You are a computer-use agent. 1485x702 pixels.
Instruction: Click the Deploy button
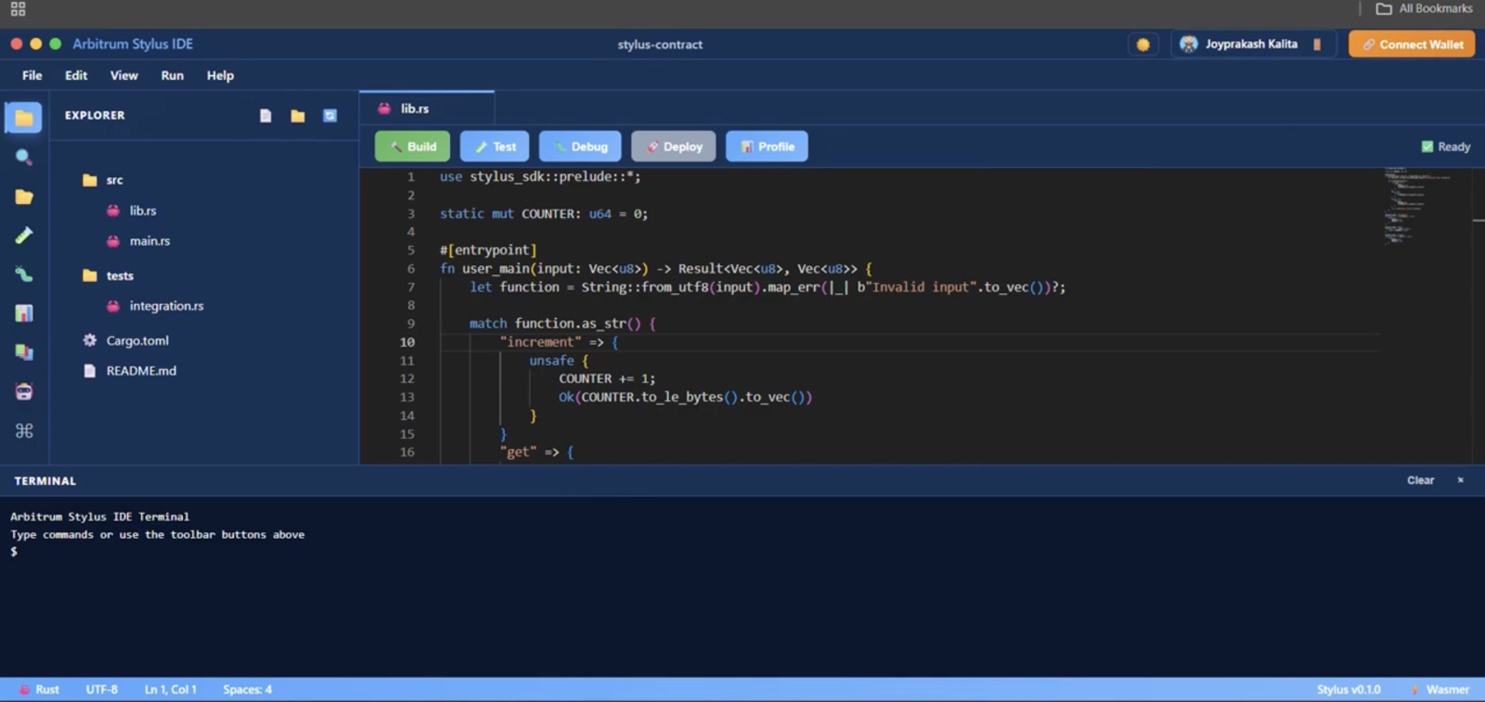(674, 147)
